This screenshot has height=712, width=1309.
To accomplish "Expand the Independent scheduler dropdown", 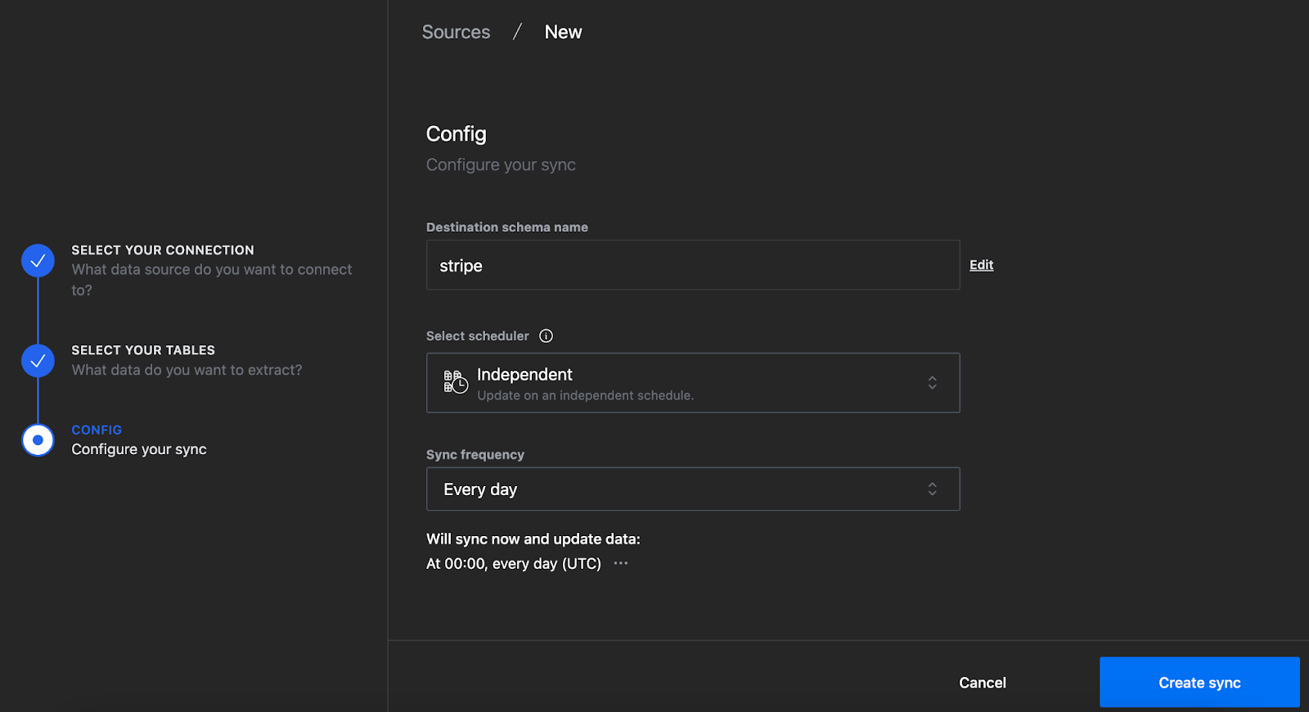I will coord(692,383).
